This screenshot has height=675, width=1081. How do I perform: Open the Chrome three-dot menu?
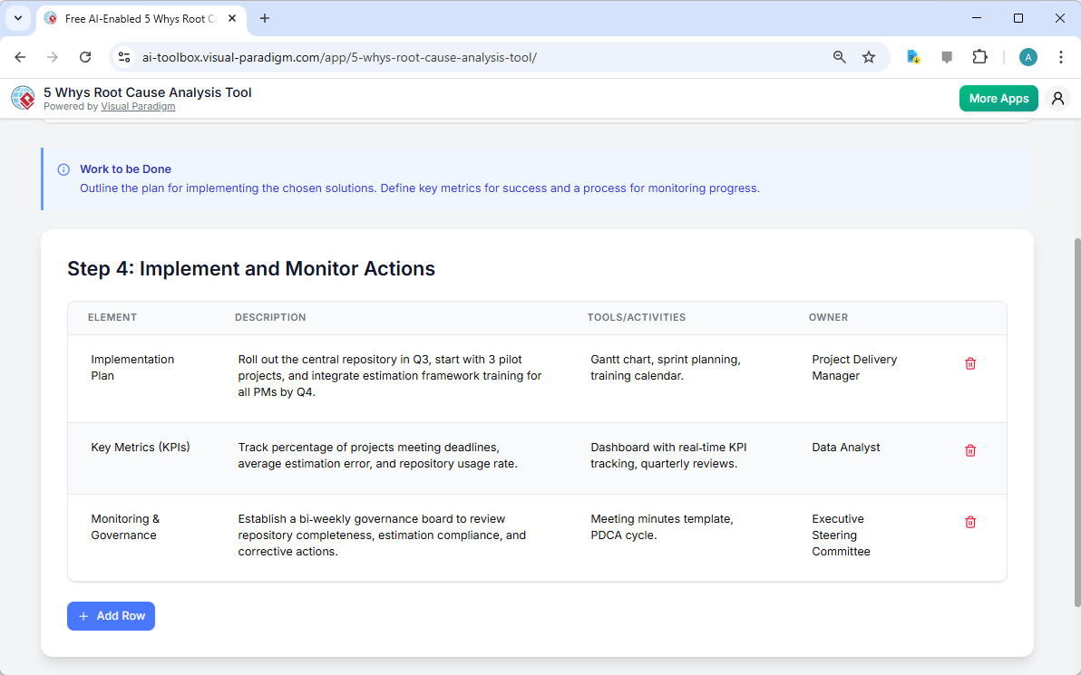click(1061, 56)
